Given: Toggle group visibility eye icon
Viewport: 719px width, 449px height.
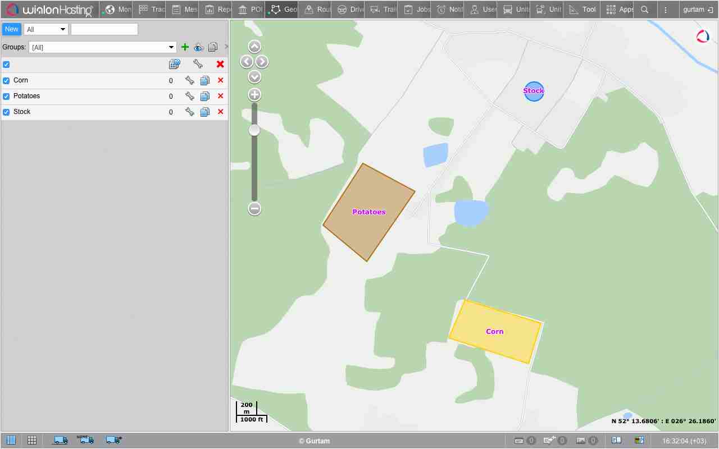Looking at the screenshot, I should [x=198, y=48].
